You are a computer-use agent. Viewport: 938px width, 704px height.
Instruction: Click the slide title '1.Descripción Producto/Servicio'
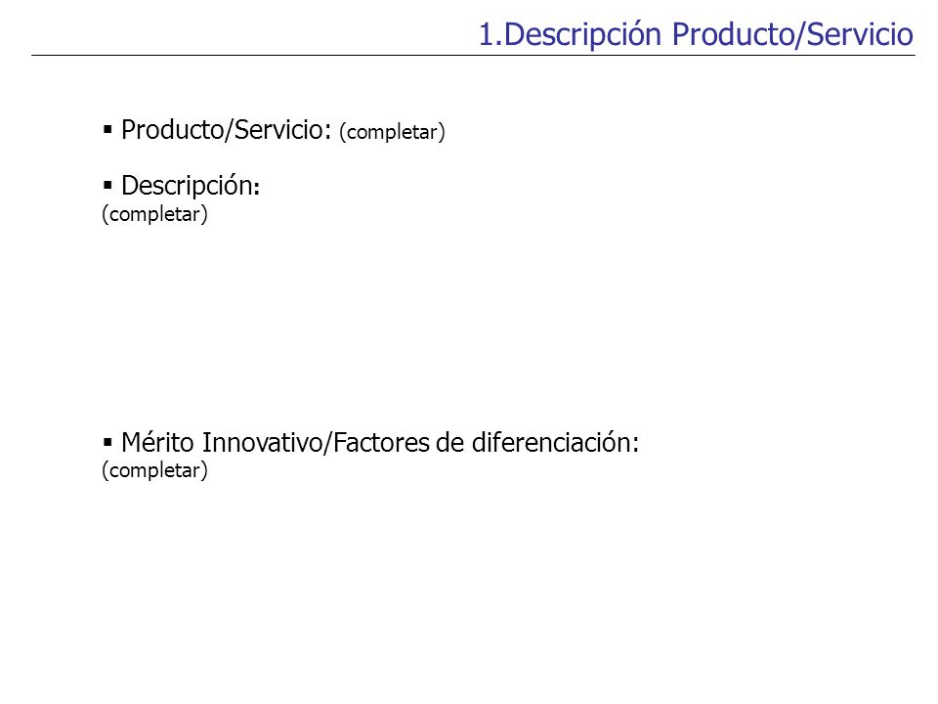696,34
